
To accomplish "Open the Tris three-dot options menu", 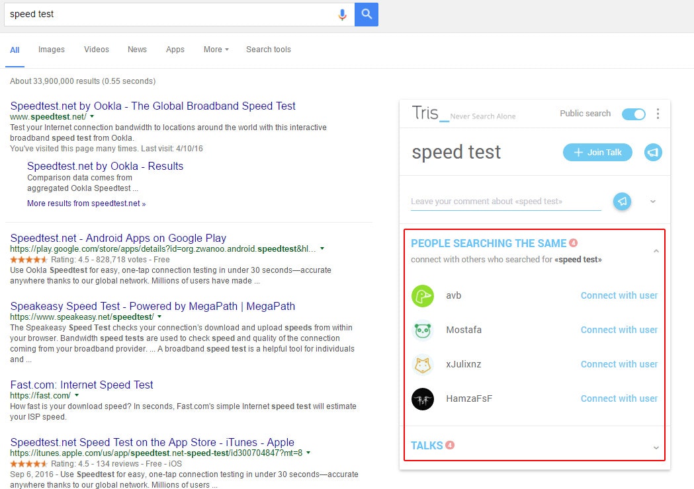I will (x=658, y=114).
